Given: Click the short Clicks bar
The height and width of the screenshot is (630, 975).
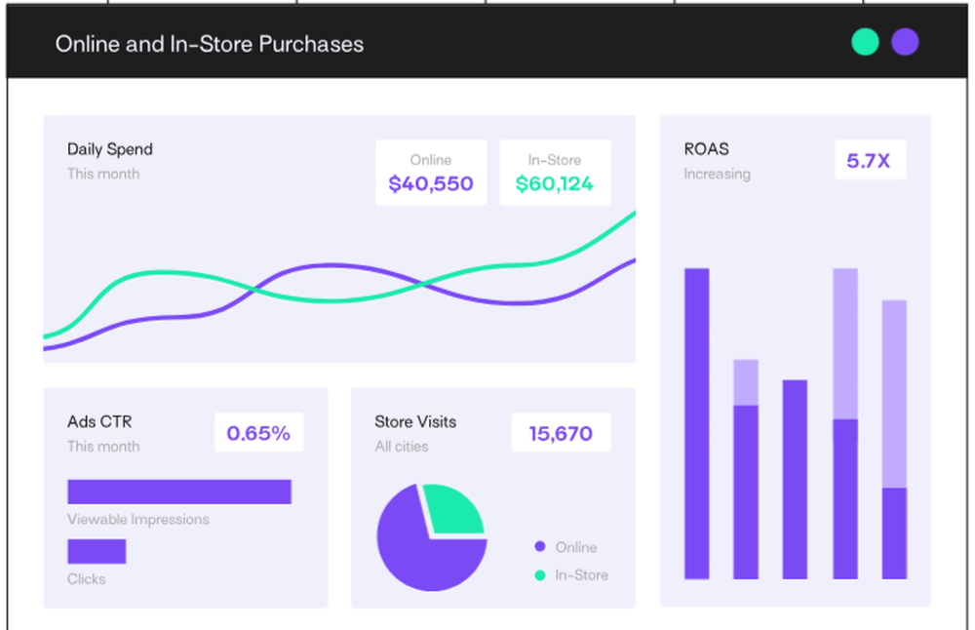Looking at the screenshot, I should click(x=97, y=551).
